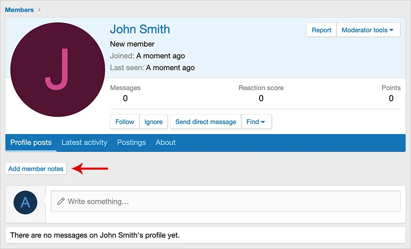411x249 pixels.
Task: Send direct message to this member
Action: pyautogui.click(x=206, y=122)
